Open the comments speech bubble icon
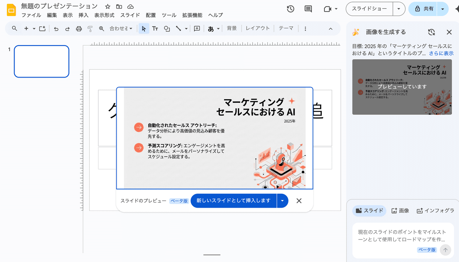 (x=308, y=9)
